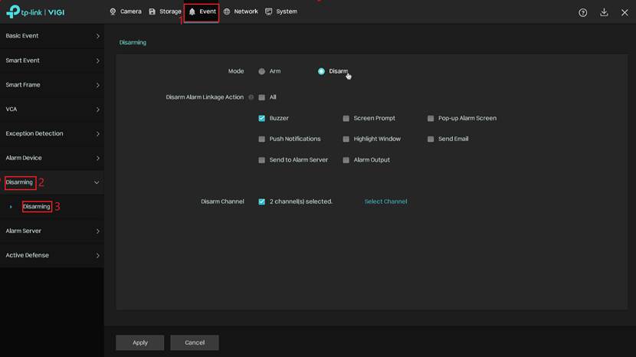Enable the Highlight Window checkbox
The width and height of the screenshot is (636, 357).
coord(346,139)
